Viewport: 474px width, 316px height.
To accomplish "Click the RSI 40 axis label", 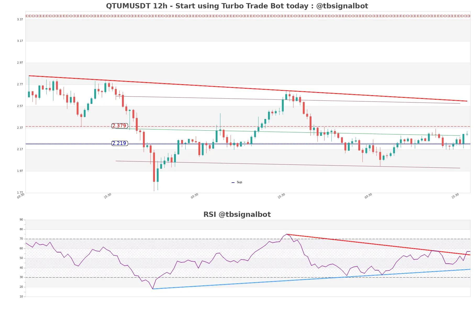I will (21, 268).
